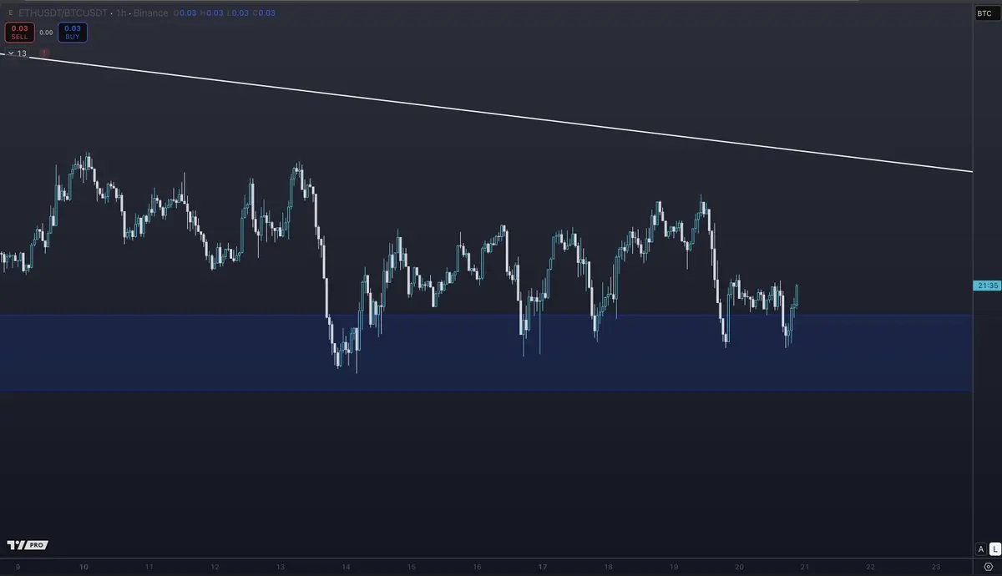Click the date label 20 on time axis
The height and width of the screenshot is (576, 1002).
739,567
